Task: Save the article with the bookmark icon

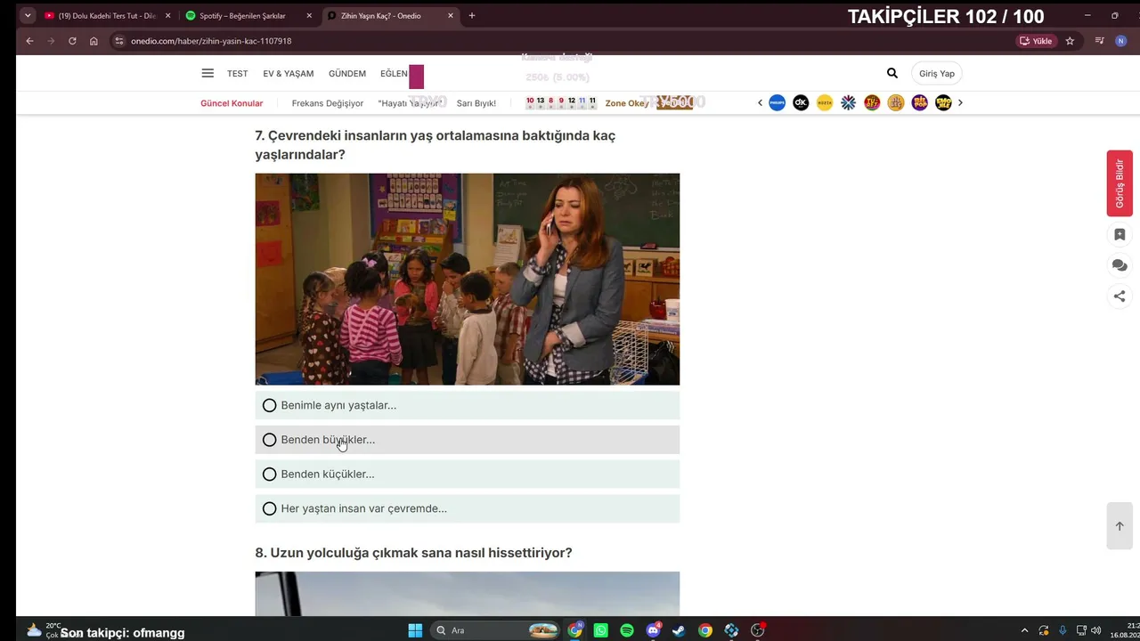Action: click(x=1120, y=234)
